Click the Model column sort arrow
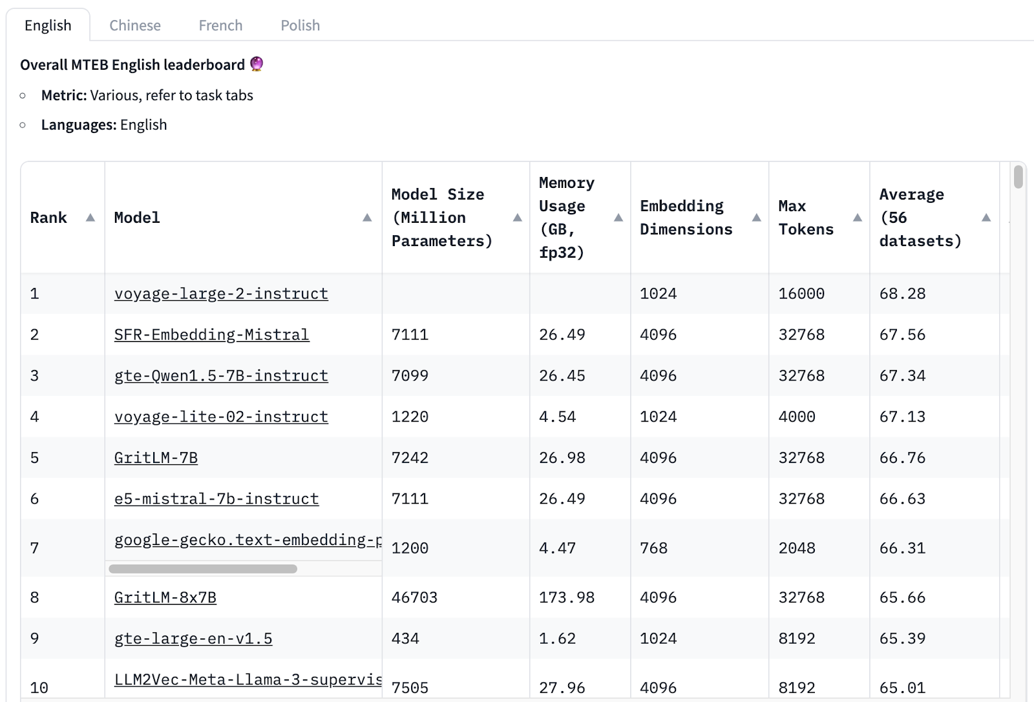 pyautogui.click(x=367, y=218)
